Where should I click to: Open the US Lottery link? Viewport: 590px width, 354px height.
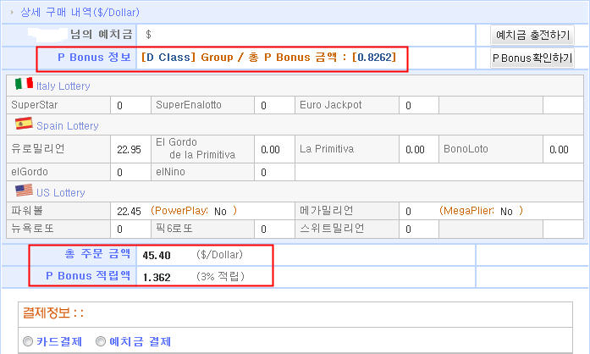coord(61,193)
